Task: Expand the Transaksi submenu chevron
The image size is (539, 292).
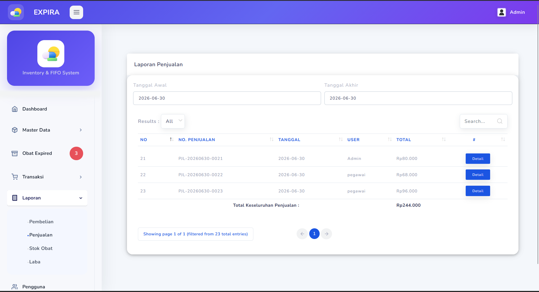Action: pos(81,177)
